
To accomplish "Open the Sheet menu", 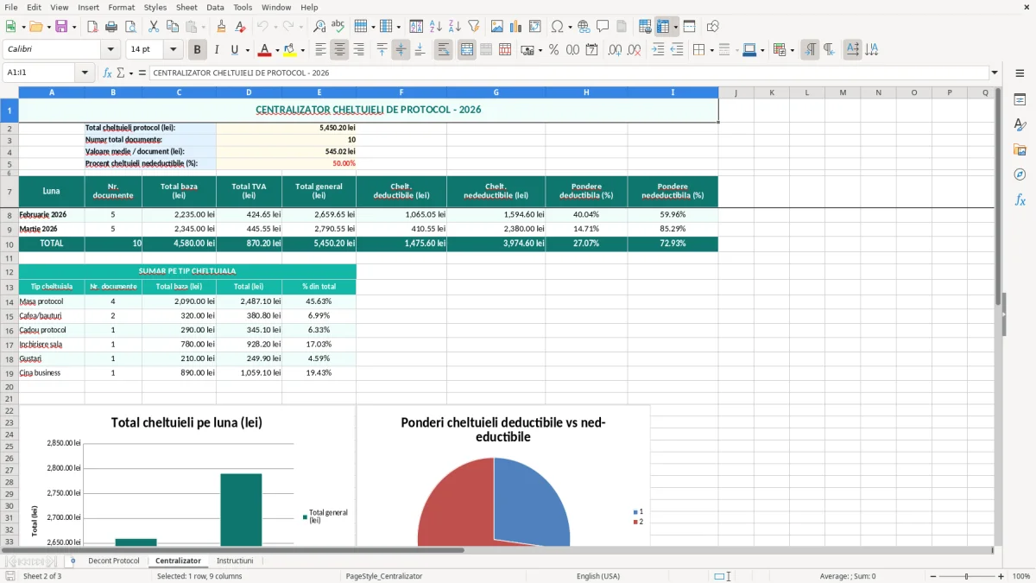I will point(186,7).
